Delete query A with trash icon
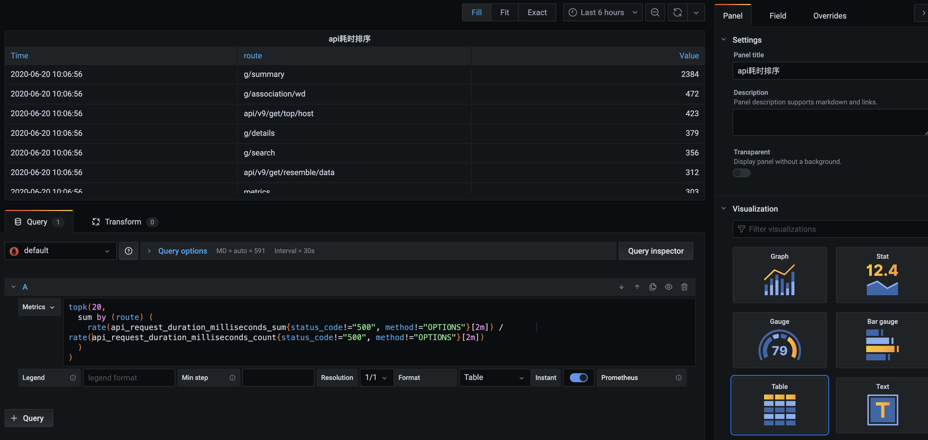Screen dimensions: 928x440 pyautogui.click(x=684, y=287)
